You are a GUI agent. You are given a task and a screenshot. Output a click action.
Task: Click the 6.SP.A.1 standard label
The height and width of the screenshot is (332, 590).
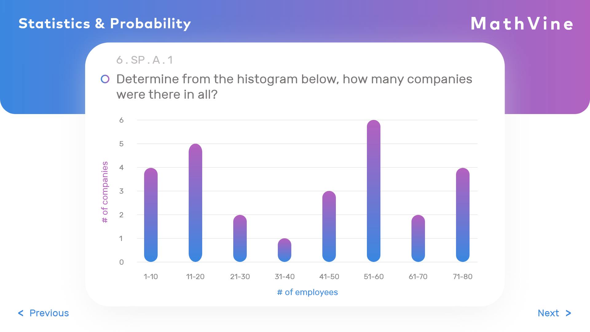pyautogui.click(x=144, y=60)
